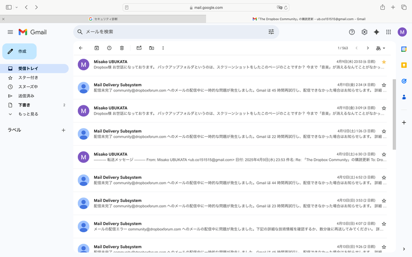The image size is (412, 257).
Task: Open the 送信済み folder
Action: tap(26, 96)
